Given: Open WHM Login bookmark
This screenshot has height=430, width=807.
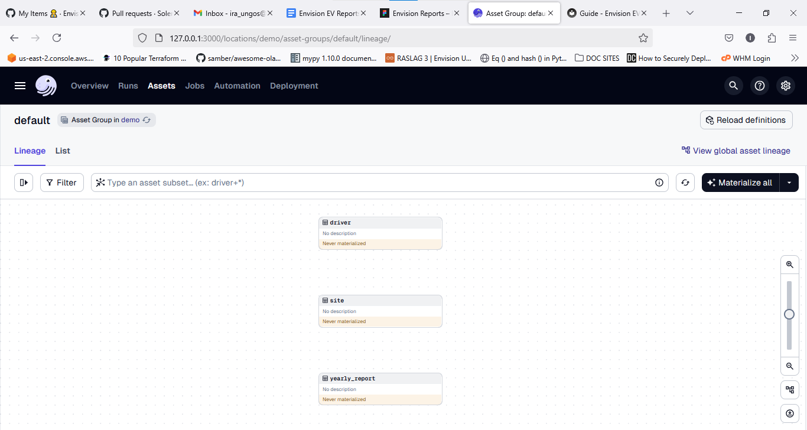Looking at the screenshot, I should (x=746, y=58).
